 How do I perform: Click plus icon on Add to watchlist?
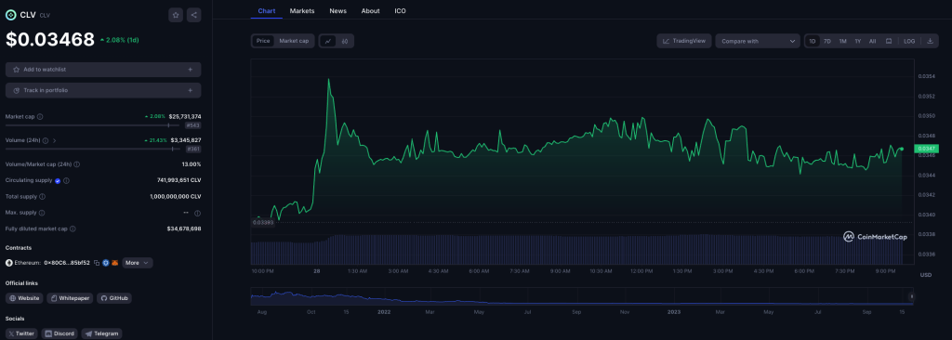[190, 70]
